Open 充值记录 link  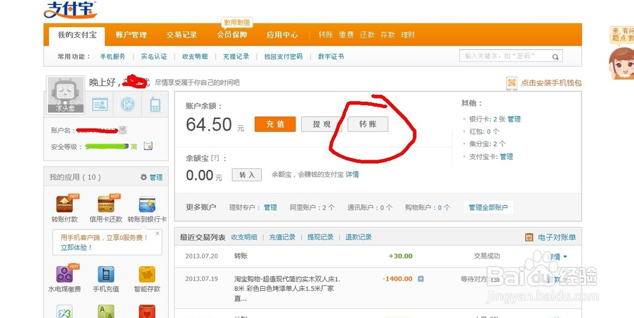(x=282, y=237)
